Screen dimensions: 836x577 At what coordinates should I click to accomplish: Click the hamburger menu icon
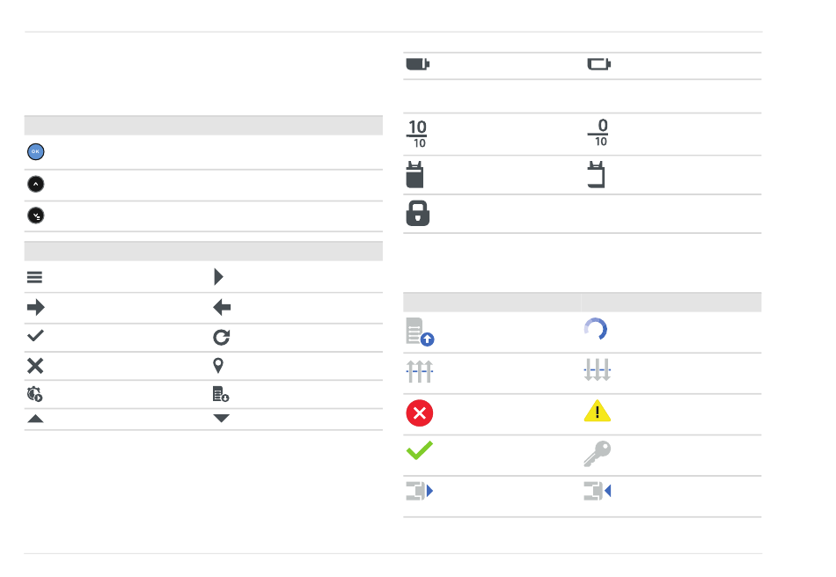pyautogui.click(x=34, y=277)
